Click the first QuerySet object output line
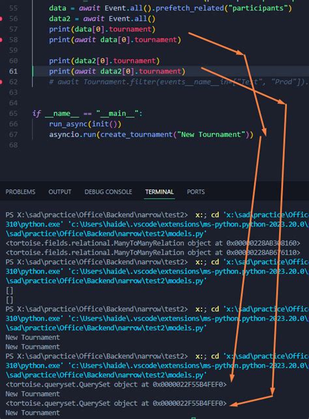Image resolution: width=309 pixels, height=419 pixels. click(x=116, y=384)
